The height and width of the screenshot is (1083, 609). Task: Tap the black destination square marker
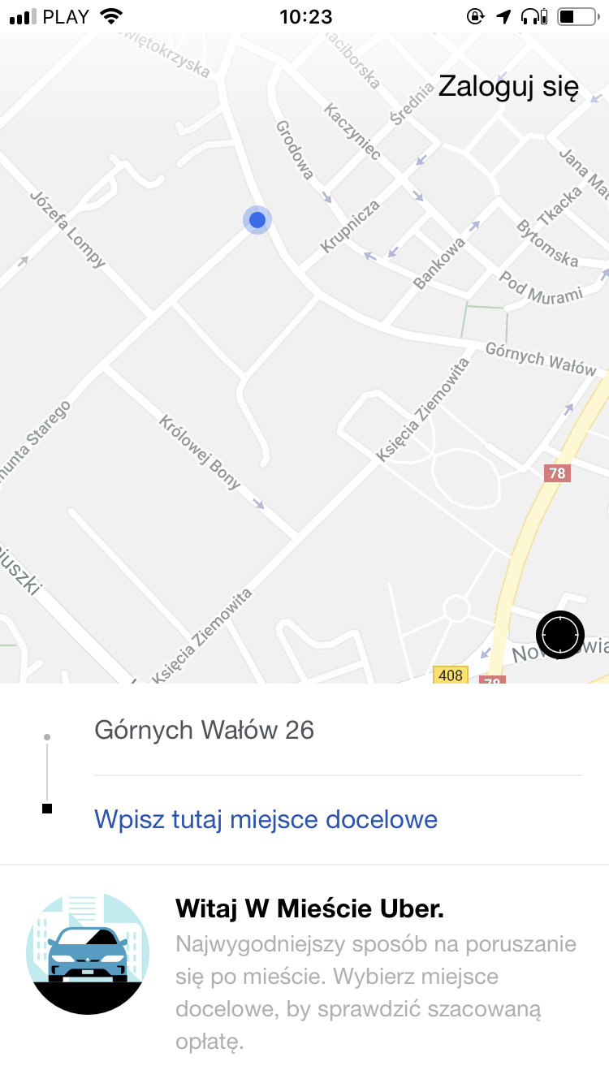point(47,809)
